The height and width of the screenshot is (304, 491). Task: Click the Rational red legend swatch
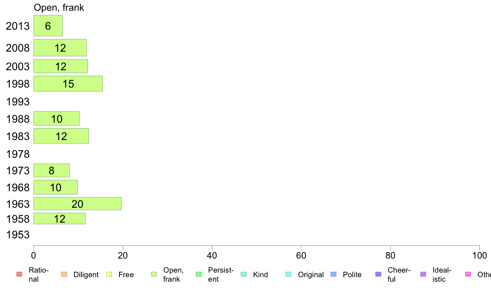click(x=19, y=274)
